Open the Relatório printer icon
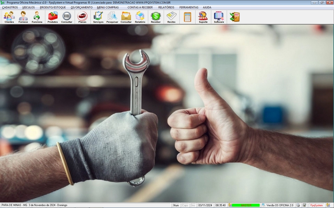 pos(140,17)
